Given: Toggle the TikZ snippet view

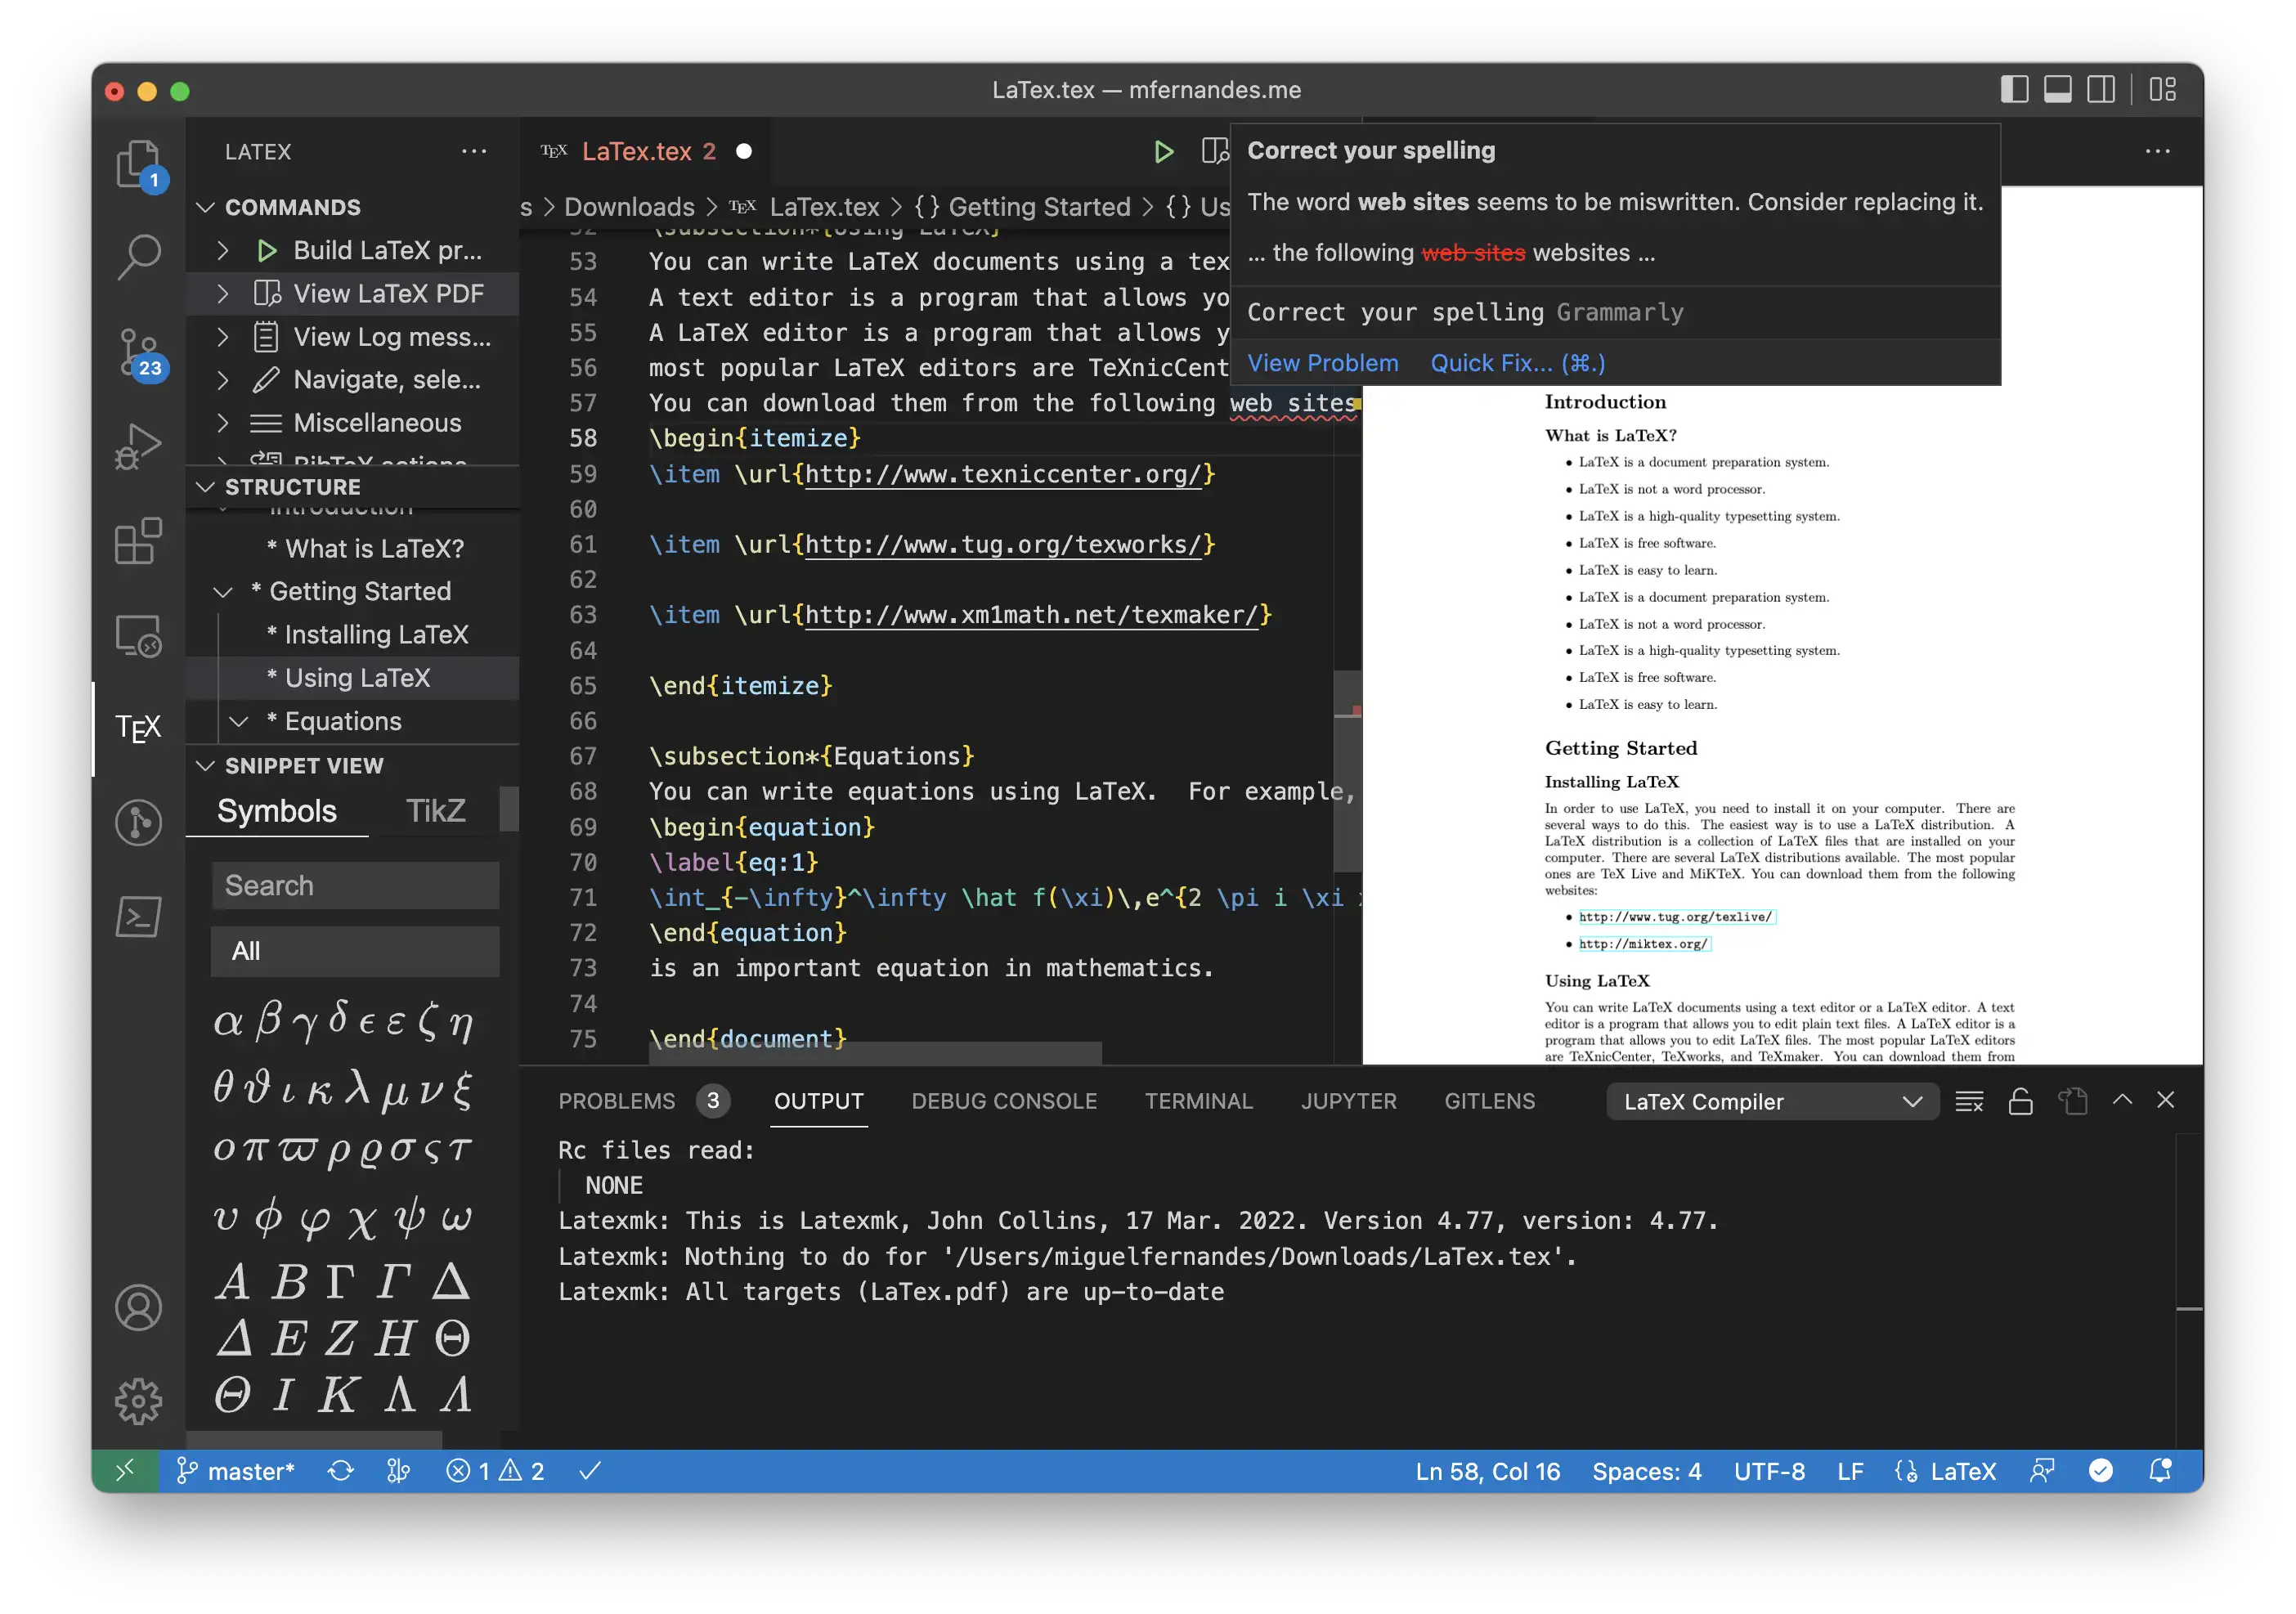Looking at the screenshot, I should point(435,810).
